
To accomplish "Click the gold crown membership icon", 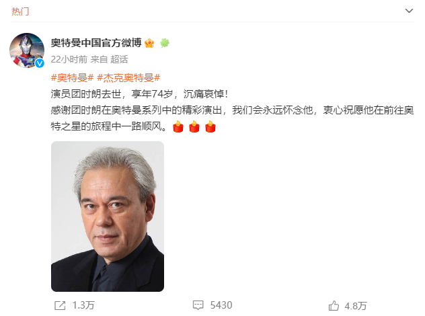I will 149,43.
